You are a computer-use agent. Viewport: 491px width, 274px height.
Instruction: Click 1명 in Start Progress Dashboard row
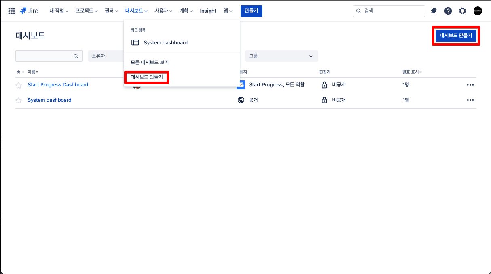click(x=406, y=85)
